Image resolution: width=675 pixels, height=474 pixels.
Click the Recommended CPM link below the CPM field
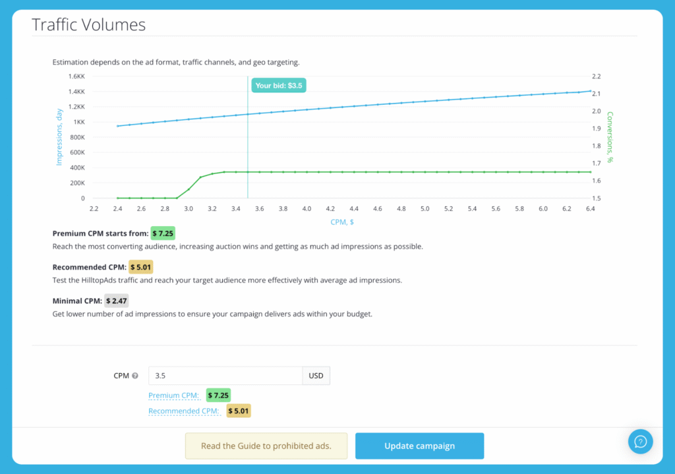184,411
